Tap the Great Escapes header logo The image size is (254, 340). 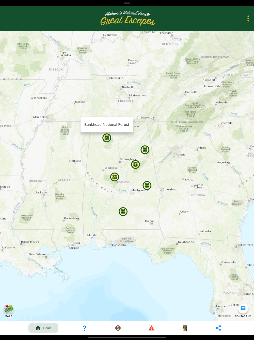tap(127, 18)
